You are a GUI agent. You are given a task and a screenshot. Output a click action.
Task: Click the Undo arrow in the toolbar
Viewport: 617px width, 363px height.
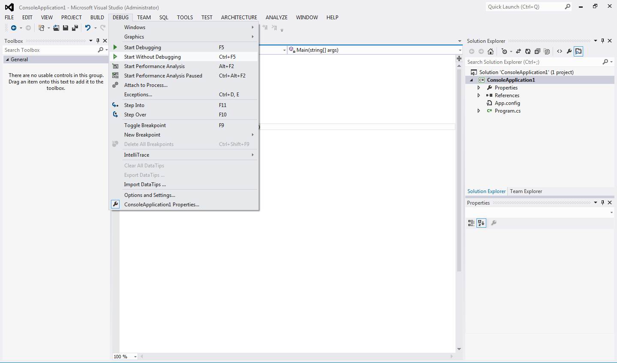[88, 28]
